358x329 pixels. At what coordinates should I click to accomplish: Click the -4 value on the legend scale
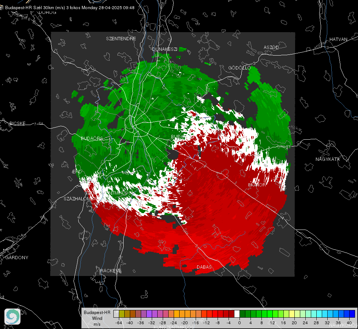[x=229, y=323]
